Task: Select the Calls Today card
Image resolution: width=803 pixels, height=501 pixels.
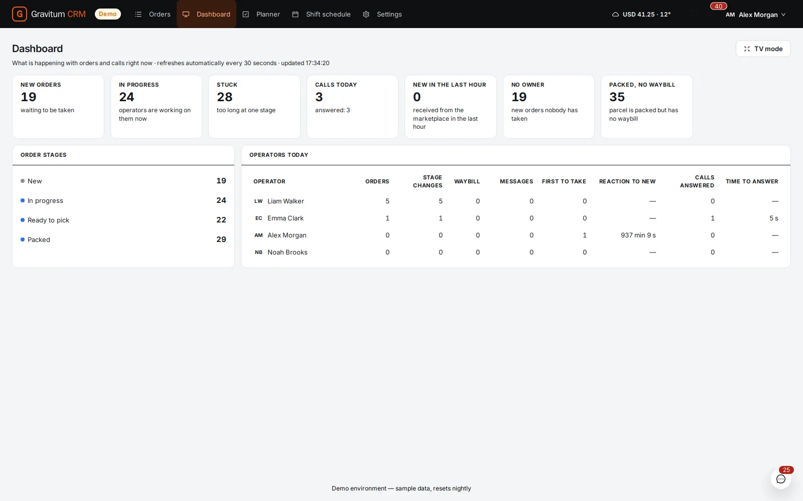Action: (x=352, y=107)
